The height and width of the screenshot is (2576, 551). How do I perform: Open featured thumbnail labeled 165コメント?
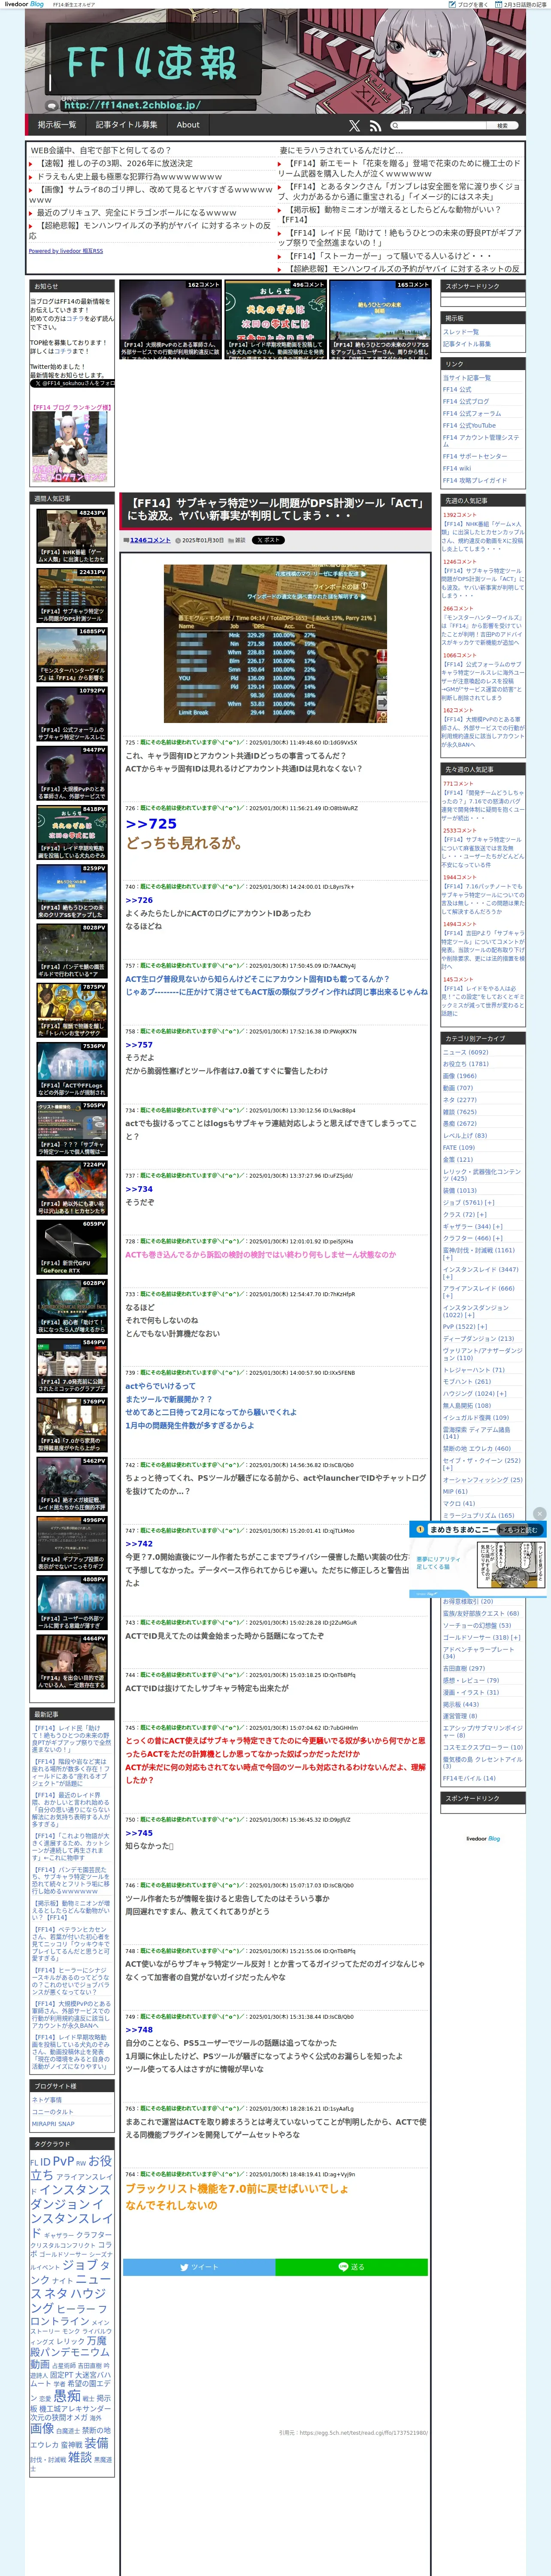coord(380,319)
